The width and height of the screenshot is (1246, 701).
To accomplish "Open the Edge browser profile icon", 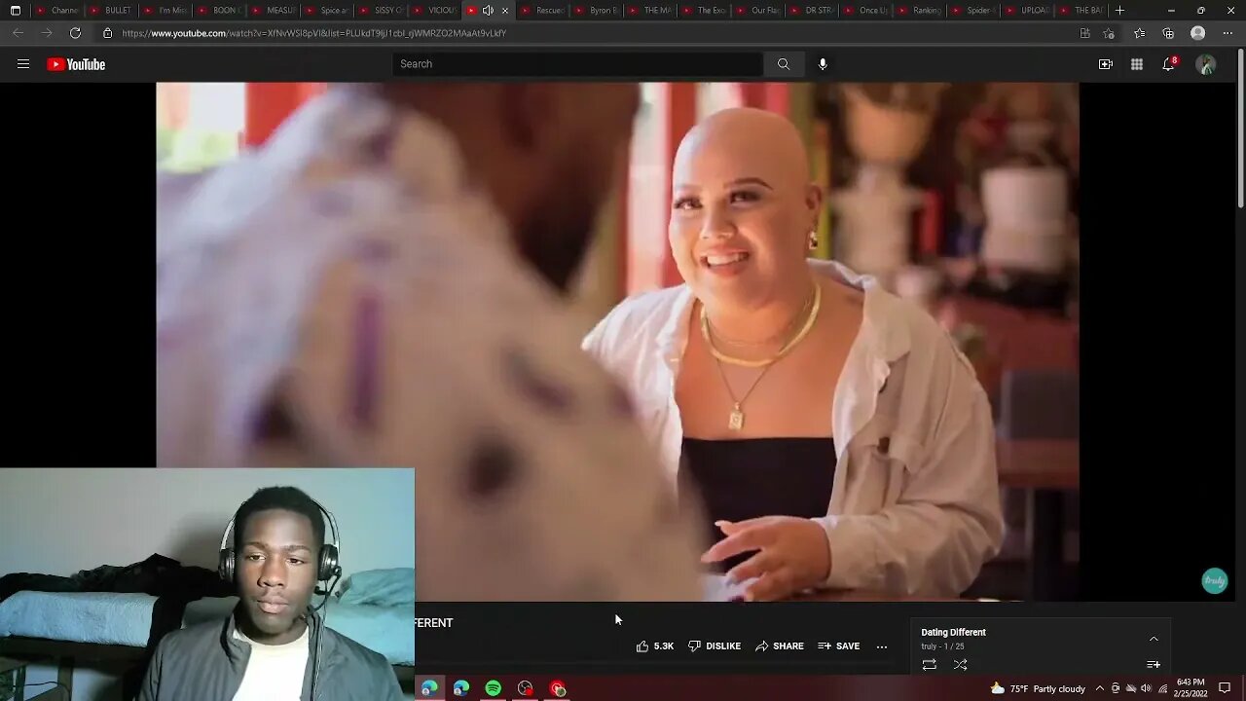I will point(1198,33).
